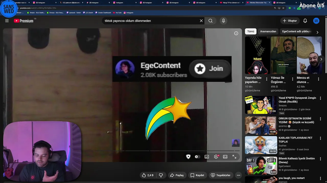Viewport: 327px width, 183px height.
Task: Click the channel watermark in video corner
Action: (236, 143)
